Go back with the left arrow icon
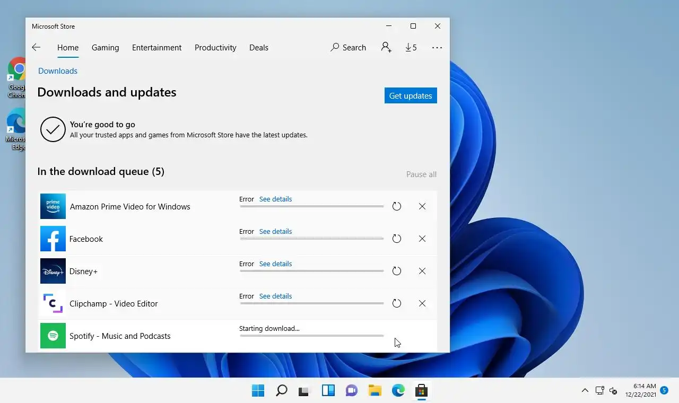 coord(36,47)
